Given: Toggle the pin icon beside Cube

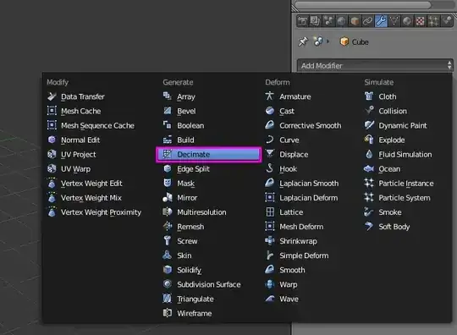Looking at the screenshot, I should coord(303,41).
